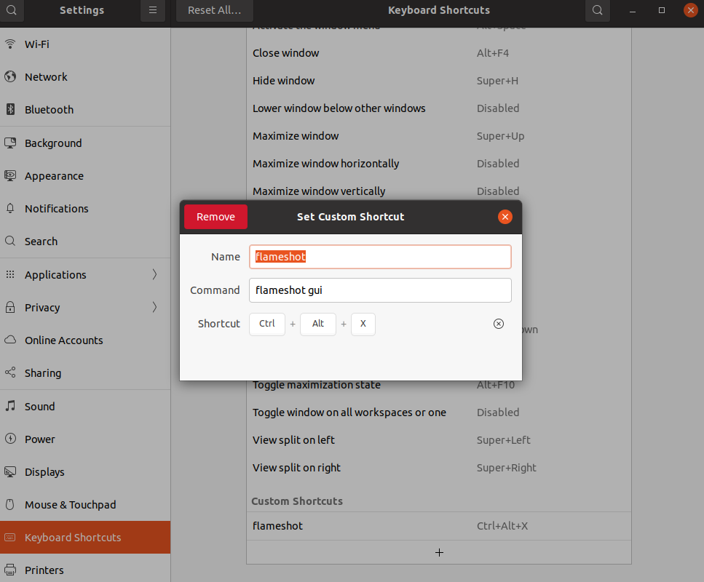Click the Keyboard Shortcuts keyboard icon
This screenshot has width=704, height=582.
tap(10, 538)
